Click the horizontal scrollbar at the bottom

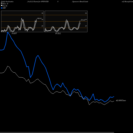57,132
